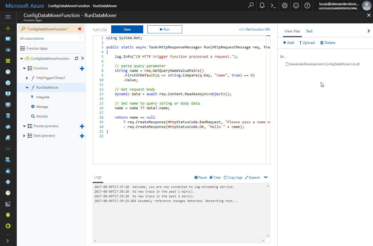Collapse the RunDataMover function node

coord(27,88)
